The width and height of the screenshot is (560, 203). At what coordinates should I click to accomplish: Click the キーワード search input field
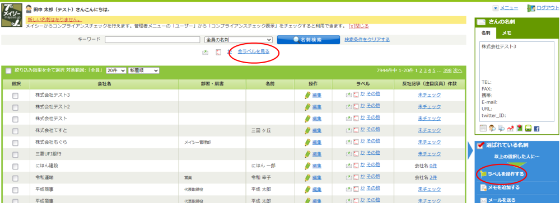[152, 40]
